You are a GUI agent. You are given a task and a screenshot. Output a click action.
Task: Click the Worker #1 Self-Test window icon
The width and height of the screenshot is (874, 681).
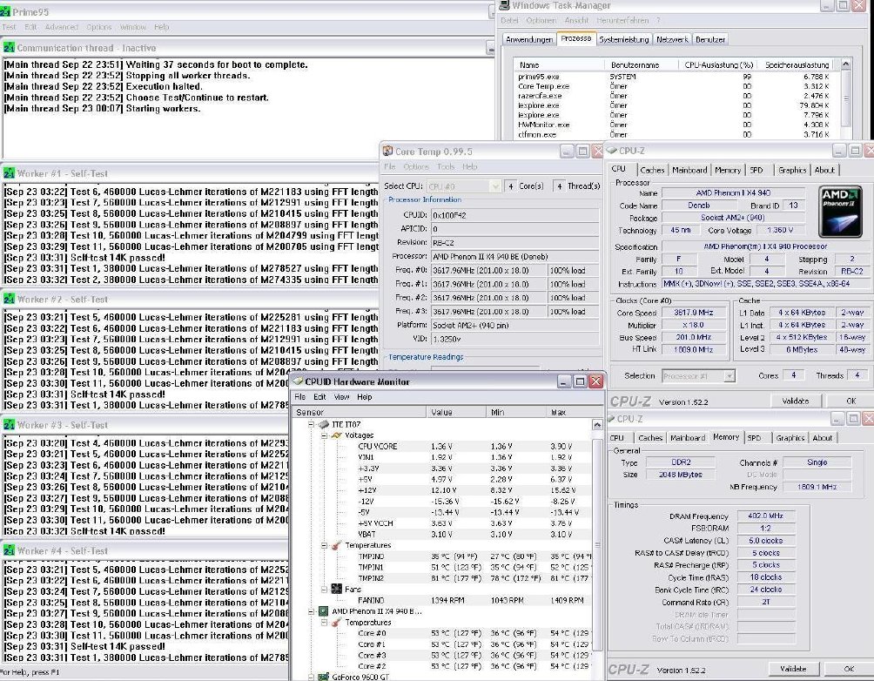coord(9,173)
